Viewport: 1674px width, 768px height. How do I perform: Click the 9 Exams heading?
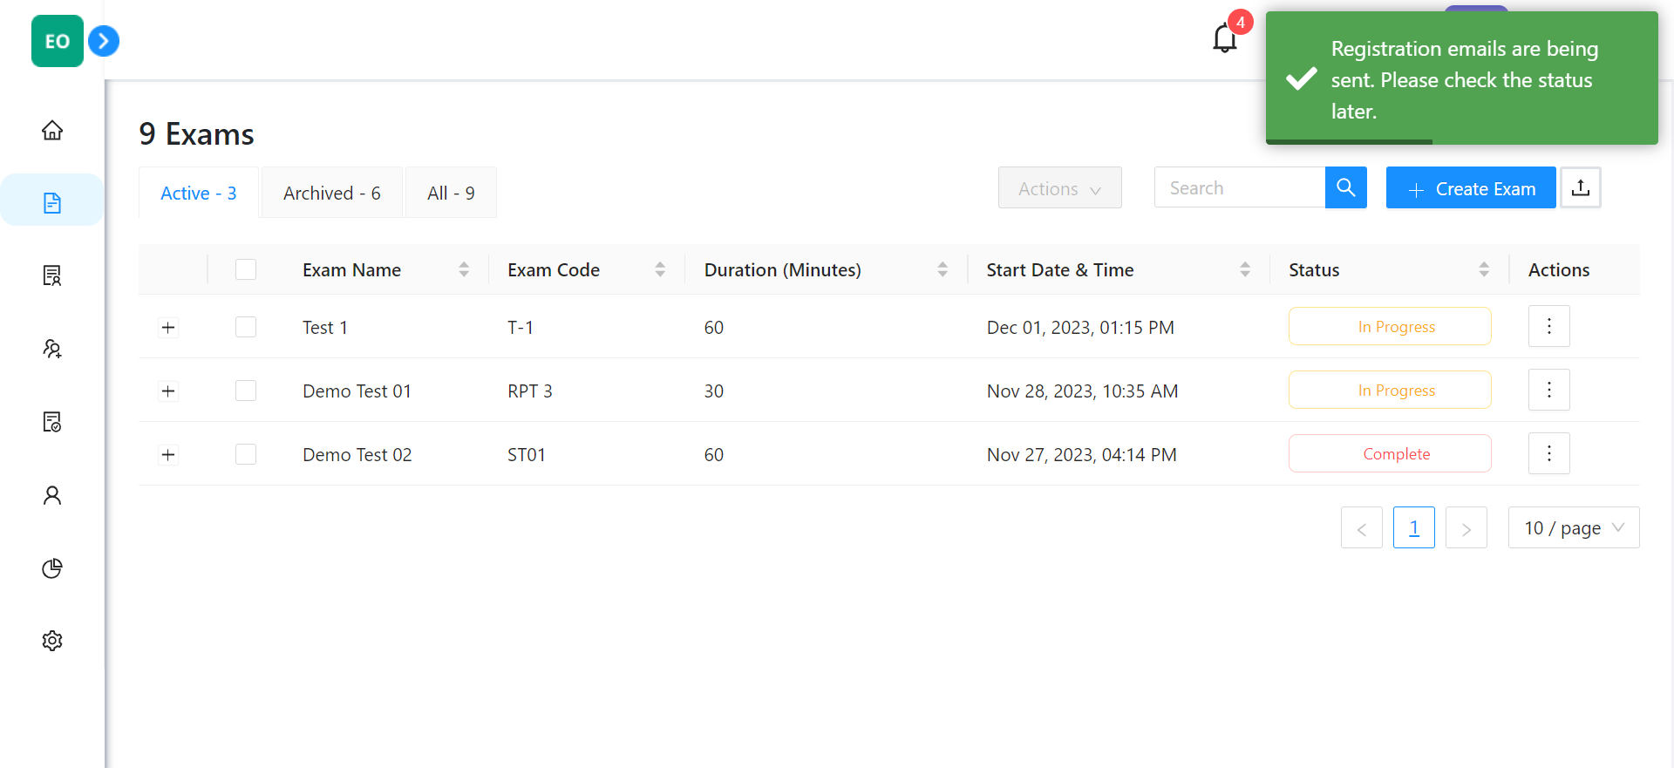tap(196, 134)
